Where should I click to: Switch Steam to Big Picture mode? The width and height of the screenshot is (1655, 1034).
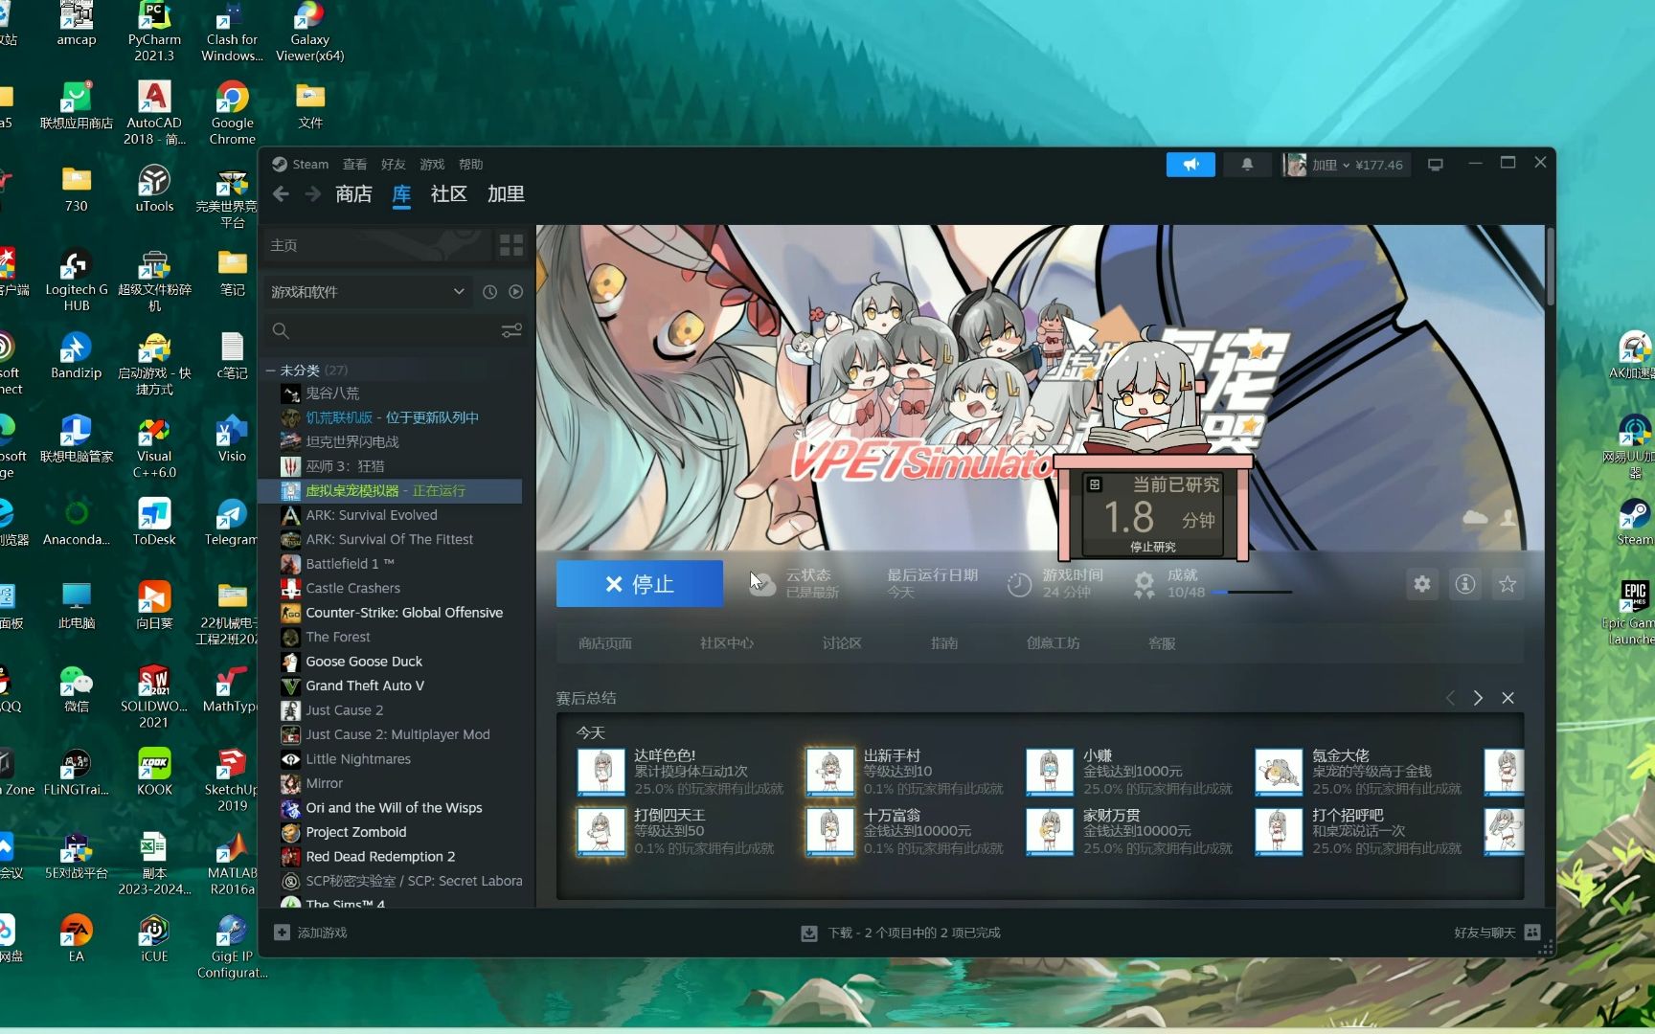pos(1435,165)
